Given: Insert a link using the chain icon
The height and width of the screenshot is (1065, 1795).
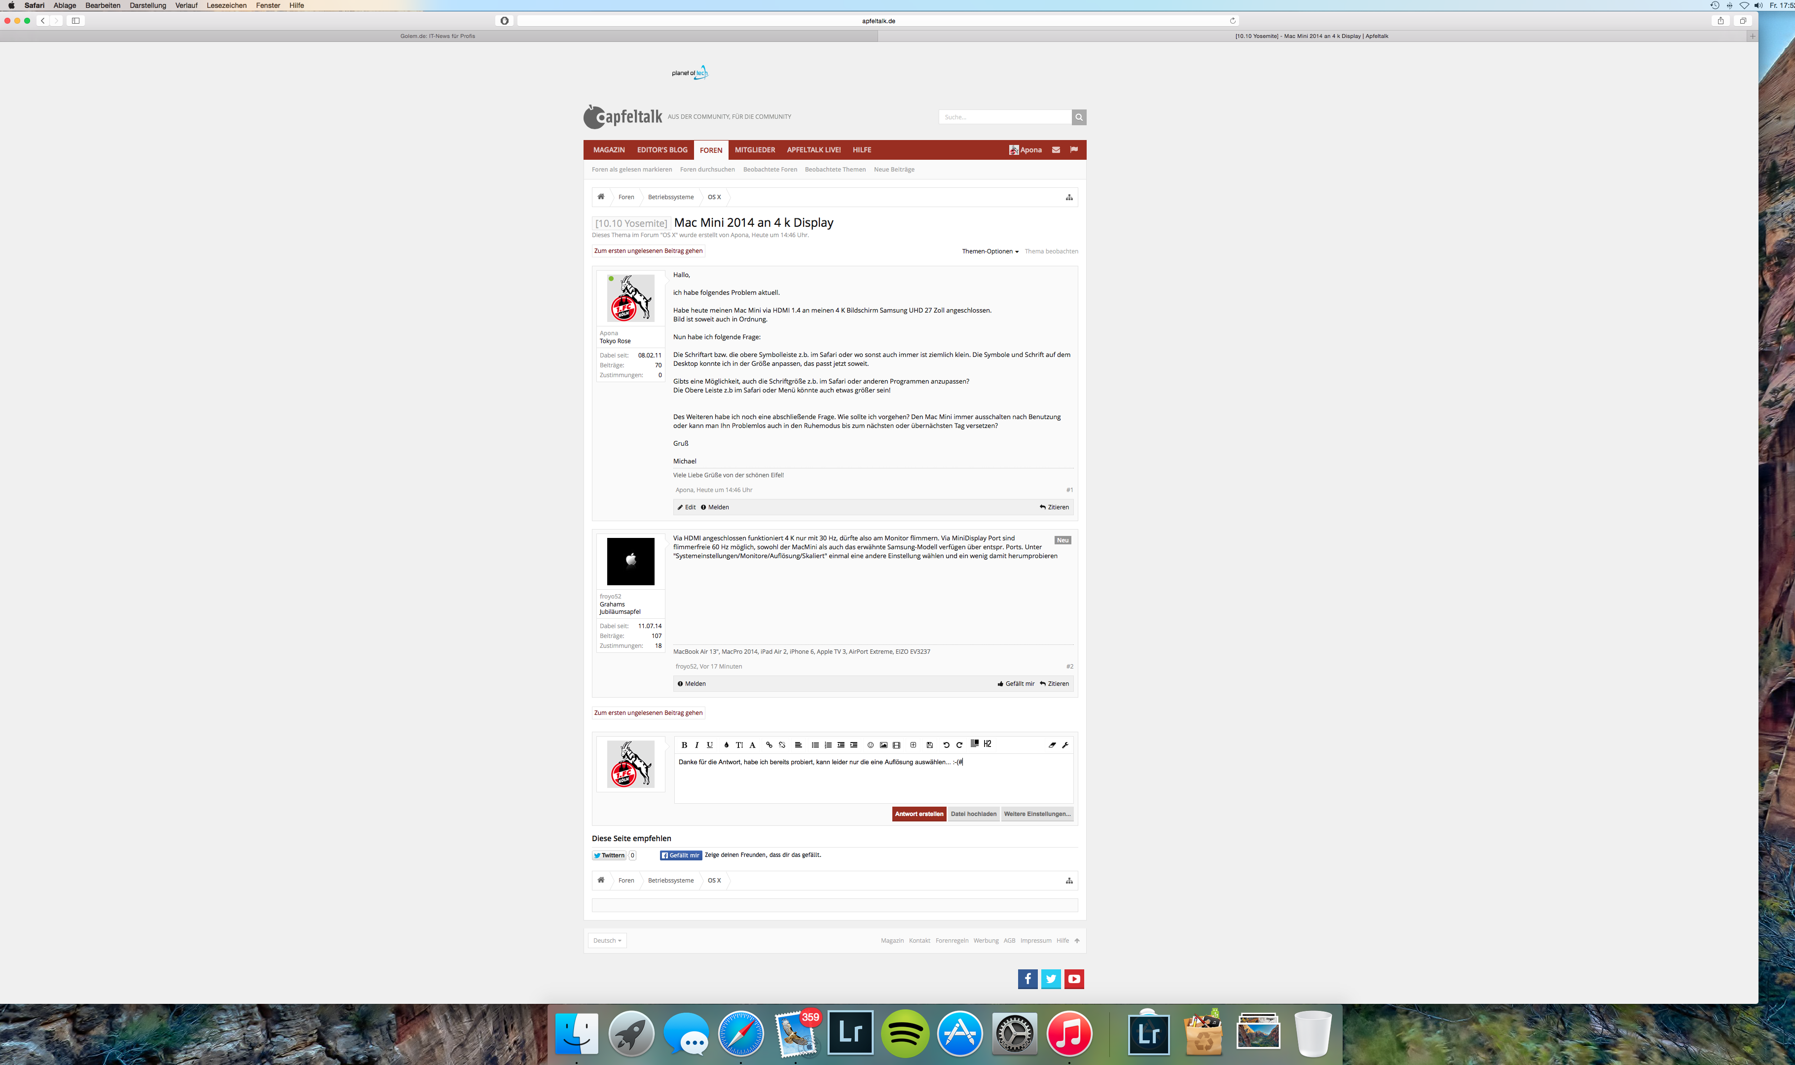Looking at the screenshot, I should tap(769, 745).
